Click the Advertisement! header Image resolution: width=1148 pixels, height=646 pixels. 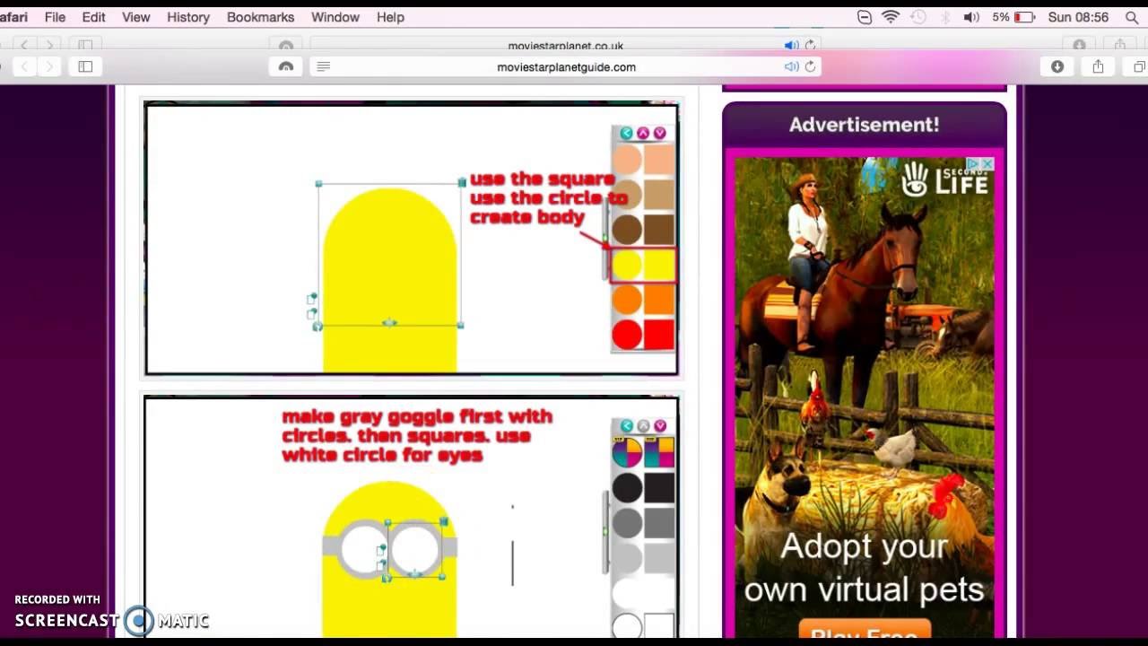(x=864, y=125)
